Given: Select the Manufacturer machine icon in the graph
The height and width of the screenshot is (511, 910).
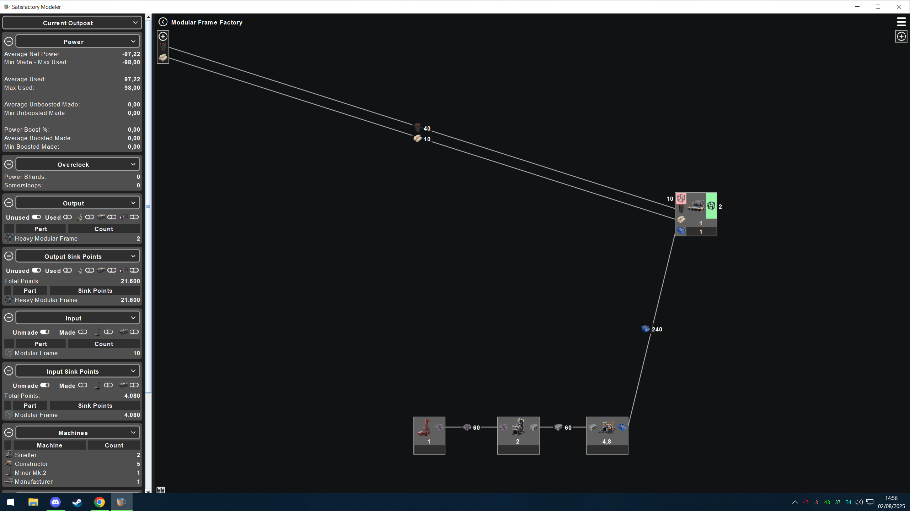Looking at the screenshot, I should [x=696, y=205].
